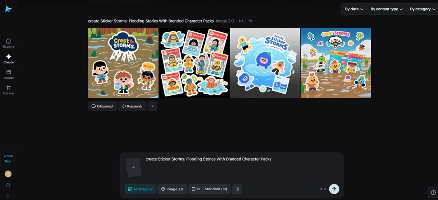Click the generation prompt title text
Screen dimensions: 438x200
tap(151, 21)
